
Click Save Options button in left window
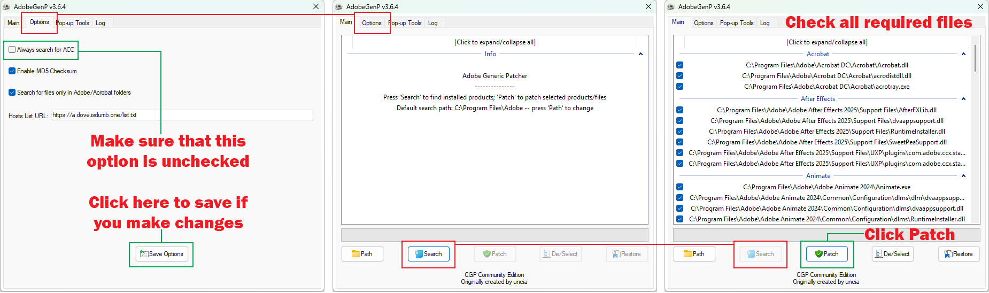coord(161,254)
